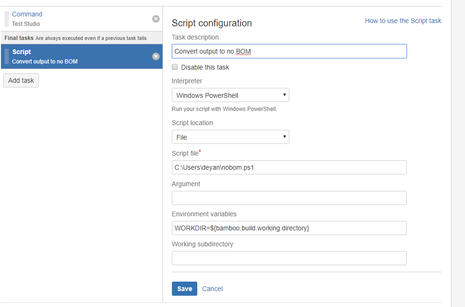
Task: Remove the Script Convert output task
Action: (155, 56)
